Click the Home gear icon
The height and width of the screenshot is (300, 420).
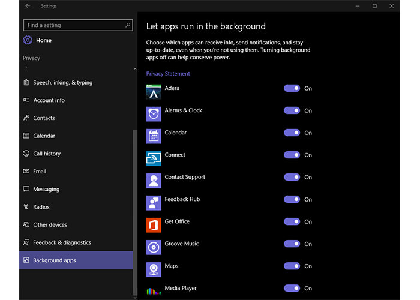click(x=28, y=40)
